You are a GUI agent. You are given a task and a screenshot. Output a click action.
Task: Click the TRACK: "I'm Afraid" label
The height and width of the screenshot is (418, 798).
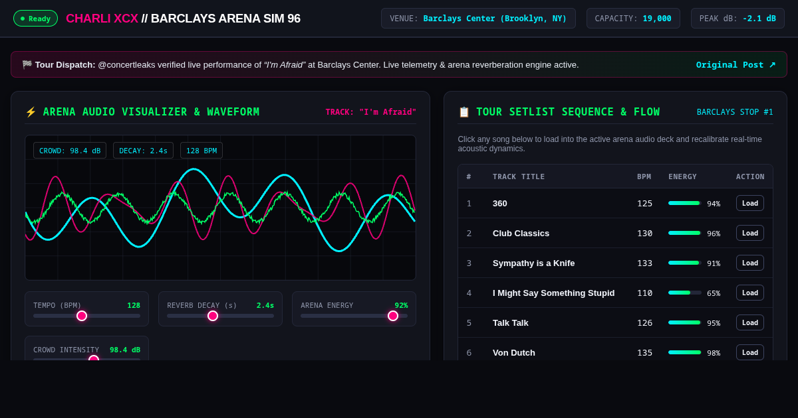[x=371, y=112]
